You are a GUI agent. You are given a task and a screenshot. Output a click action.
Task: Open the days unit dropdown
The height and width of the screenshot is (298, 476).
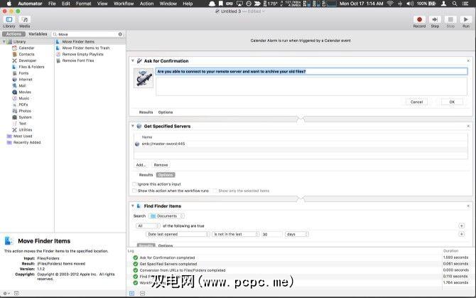296,234
